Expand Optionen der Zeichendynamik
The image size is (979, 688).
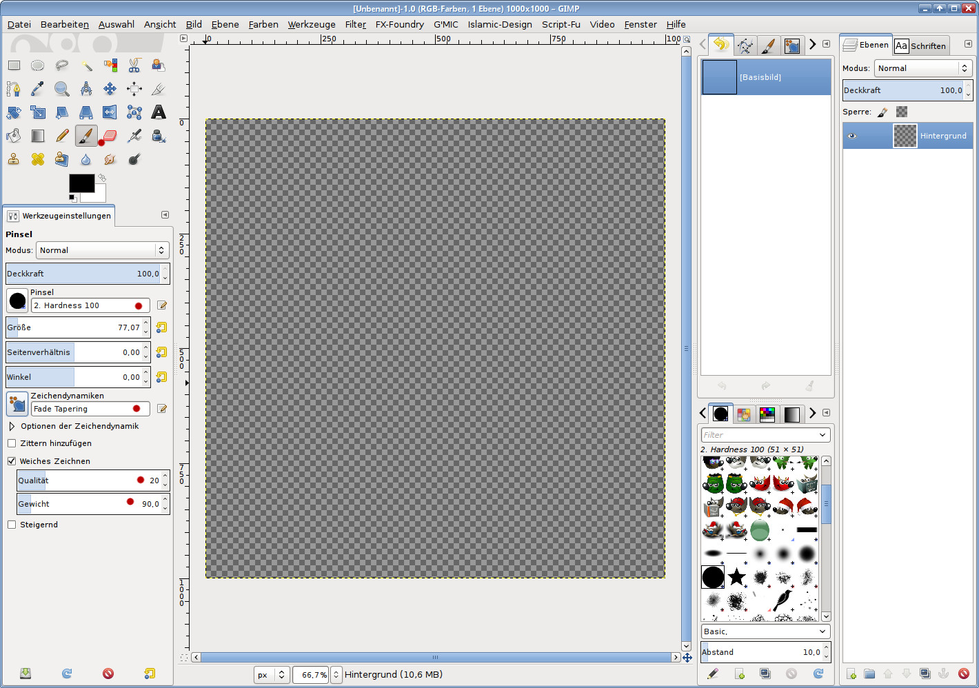point(12,426)
